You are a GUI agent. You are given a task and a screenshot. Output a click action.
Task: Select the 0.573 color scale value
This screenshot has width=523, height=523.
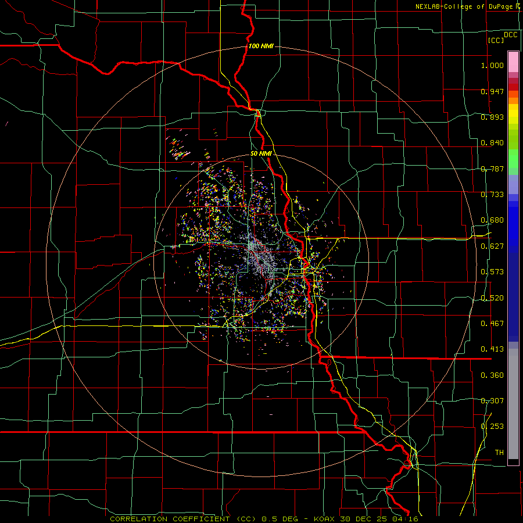point(492,272)
